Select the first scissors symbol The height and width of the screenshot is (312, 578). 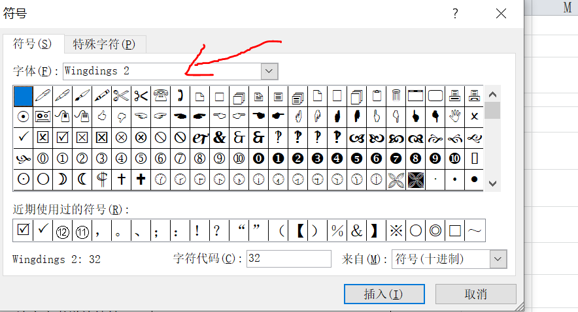coord(121,96)
